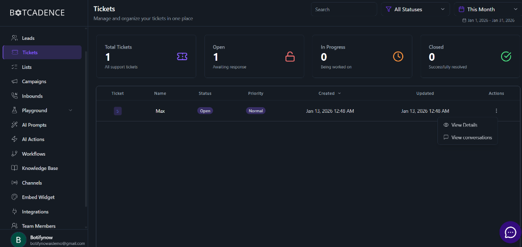Click the AI Actions lightning bolt icon

tap(14, 139)
